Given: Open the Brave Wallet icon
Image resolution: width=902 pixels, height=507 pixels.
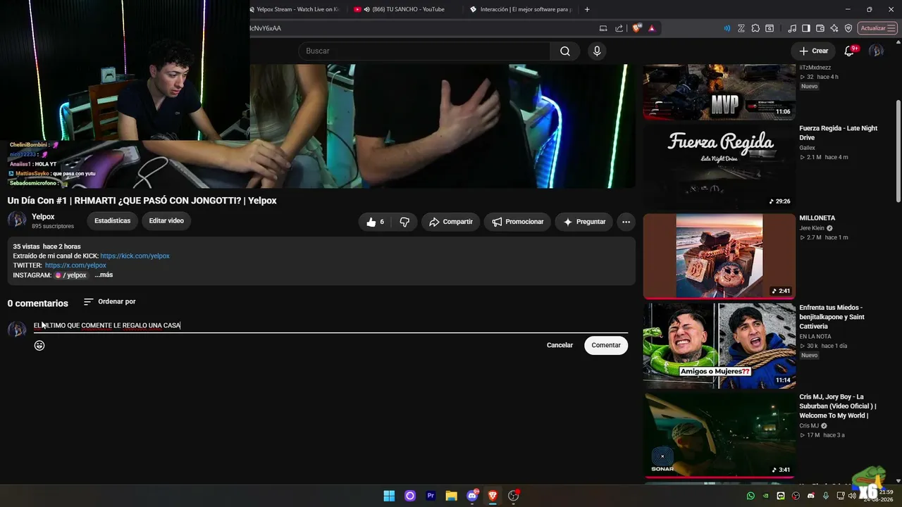Looking at the screenshot, I should coord(820,28).
